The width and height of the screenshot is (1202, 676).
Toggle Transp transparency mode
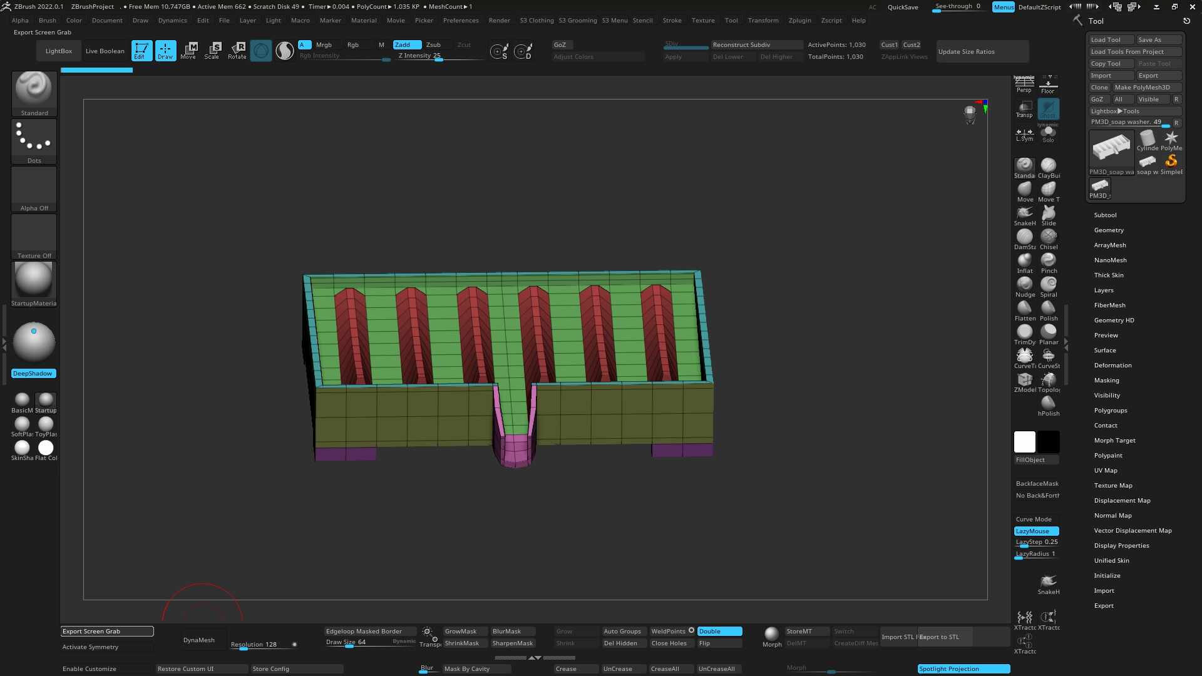[1024, 109]
